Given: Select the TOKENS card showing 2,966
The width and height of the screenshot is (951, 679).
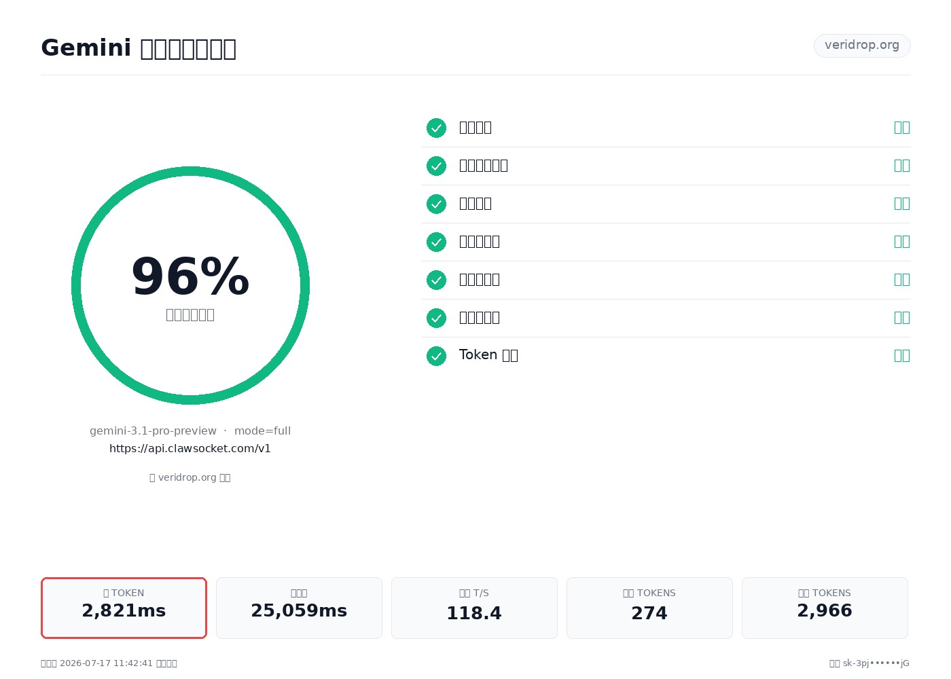Looking at the screenshot, I should [x=825, y=608].
